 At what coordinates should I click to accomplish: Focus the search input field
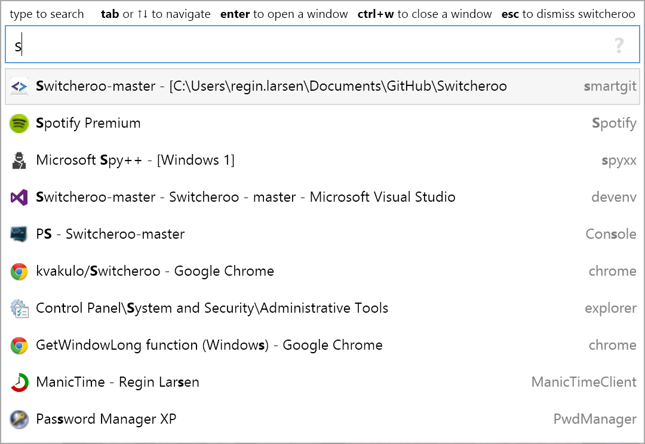pos(322,44)
